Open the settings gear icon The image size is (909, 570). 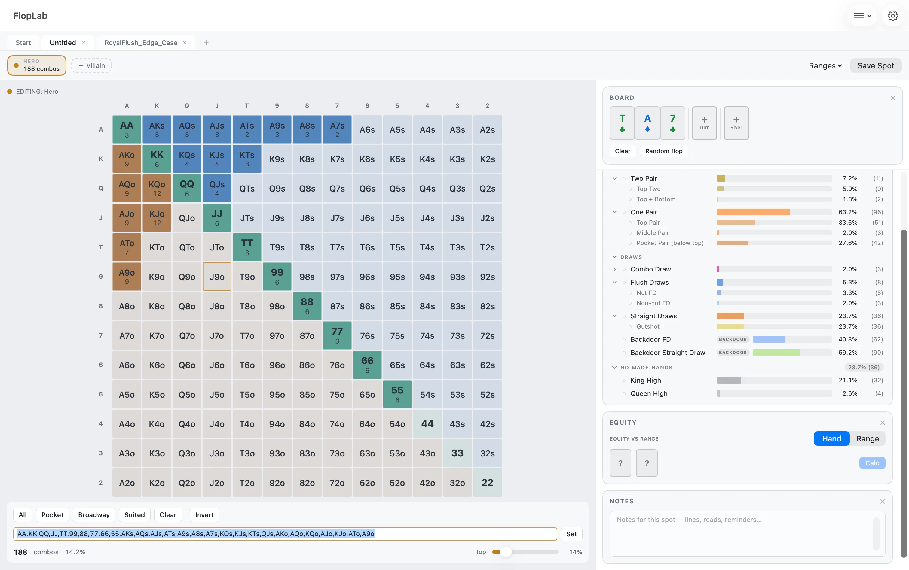[892, 16]
